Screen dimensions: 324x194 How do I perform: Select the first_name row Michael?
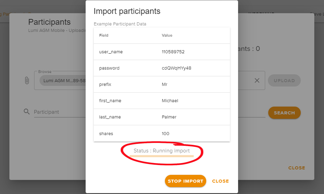tap(162, 101)
